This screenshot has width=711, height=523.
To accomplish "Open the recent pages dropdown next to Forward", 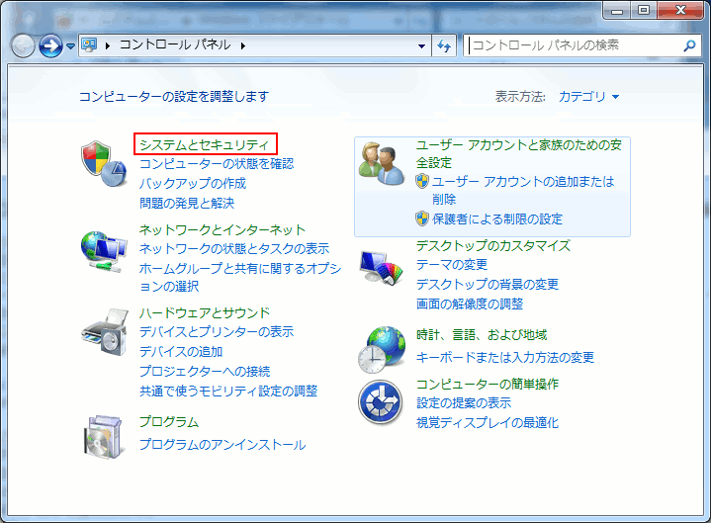I will pyautogui.click(x=70, y=46).
